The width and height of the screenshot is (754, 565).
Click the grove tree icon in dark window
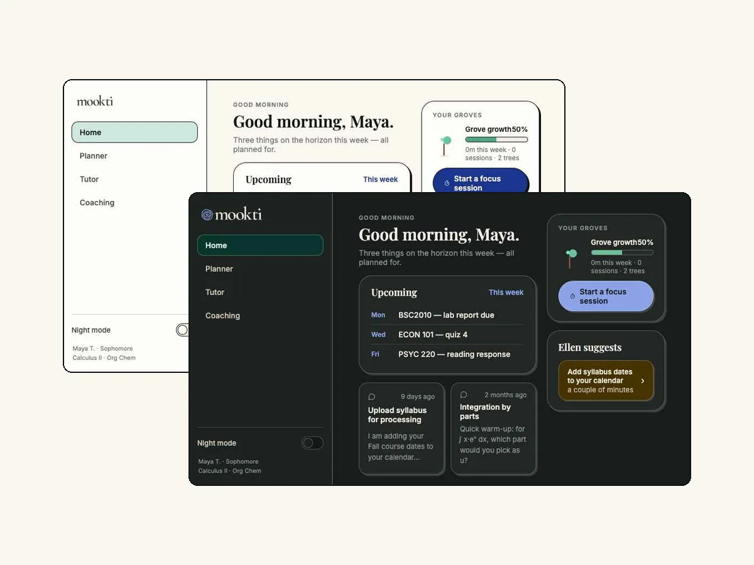[571, 258]
